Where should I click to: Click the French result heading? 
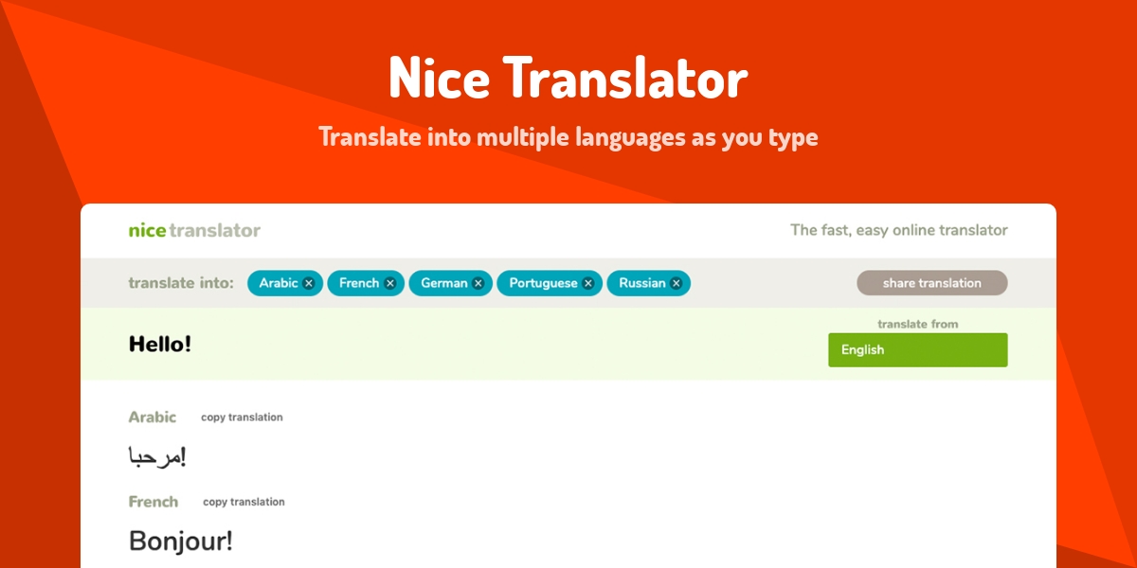pyautogui.click(x=153, y=502)
